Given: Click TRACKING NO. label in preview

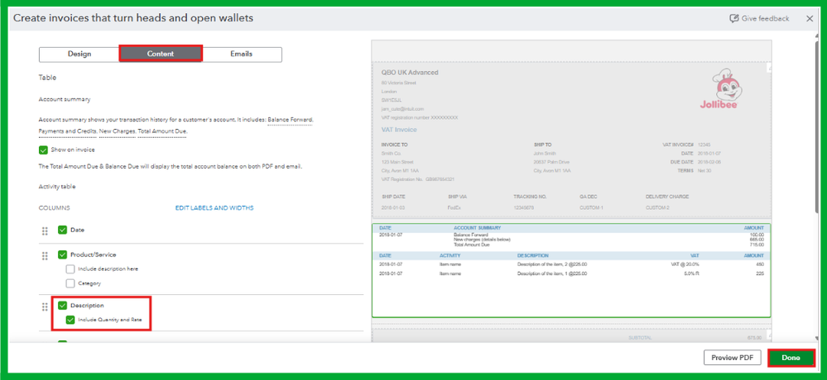Looking at the screenshot, I should point(530,197).
